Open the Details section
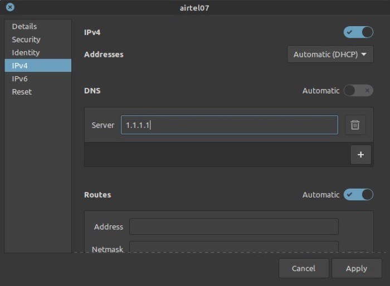The height and width of the screenshot is (286, 390). tap(25, 26)
